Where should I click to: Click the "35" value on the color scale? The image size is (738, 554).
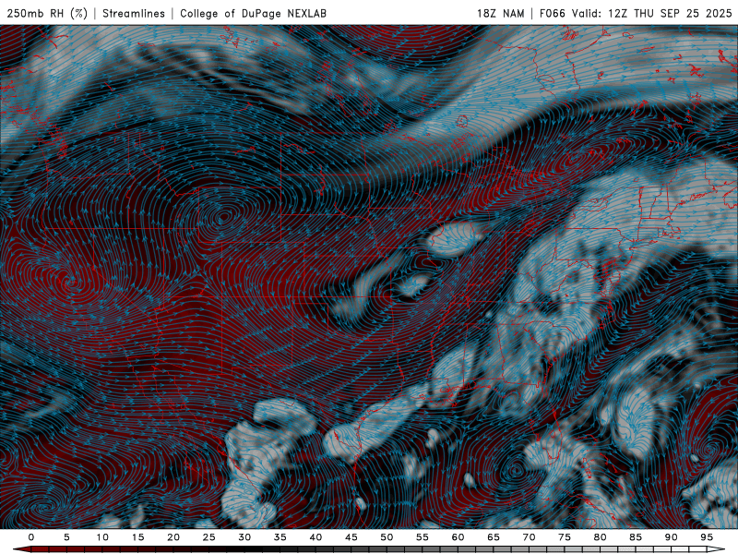pos(280,537)
